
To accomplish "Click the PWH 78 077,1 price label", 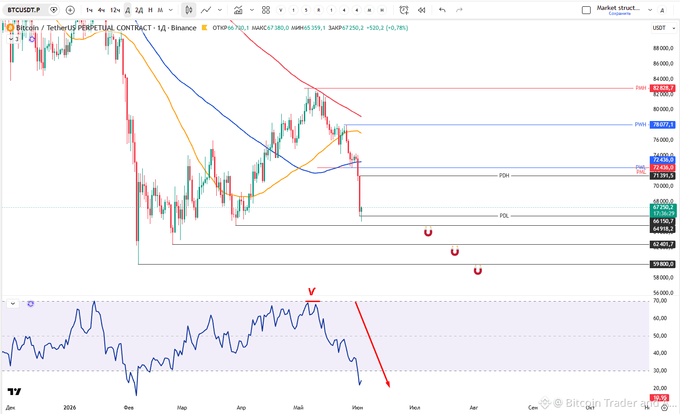I will pyautogui.click(x=662, y=125).
